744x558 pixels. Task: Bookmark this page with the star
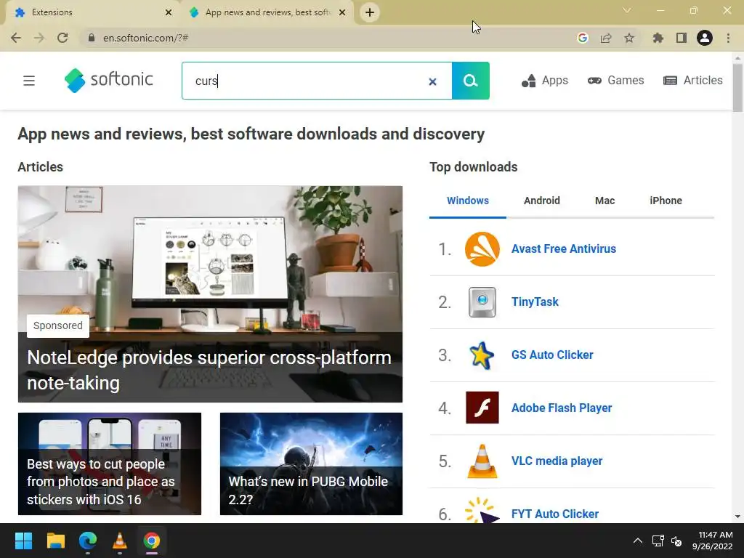pos(629,38)
